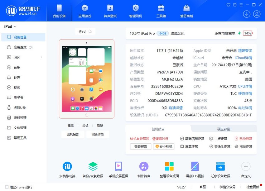Select 设备信息 in the sidebar
265x191 pixels.
pyautogui.click(x=23, y=37)
